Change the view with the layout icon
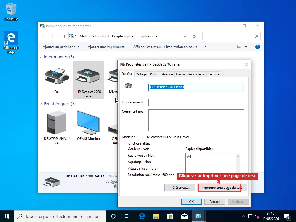Image resolution: width=296 pixels, height=222 pixels. 239,47
